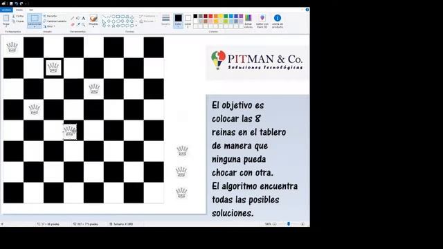443x249 pixels.
Task: Open Quick Access Toolbar customize arrow
Action: 26,3
